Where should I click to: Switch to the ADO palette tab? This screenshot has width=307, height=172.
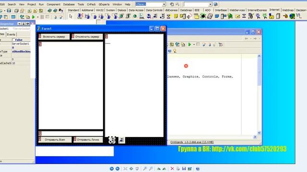(208, 10)
